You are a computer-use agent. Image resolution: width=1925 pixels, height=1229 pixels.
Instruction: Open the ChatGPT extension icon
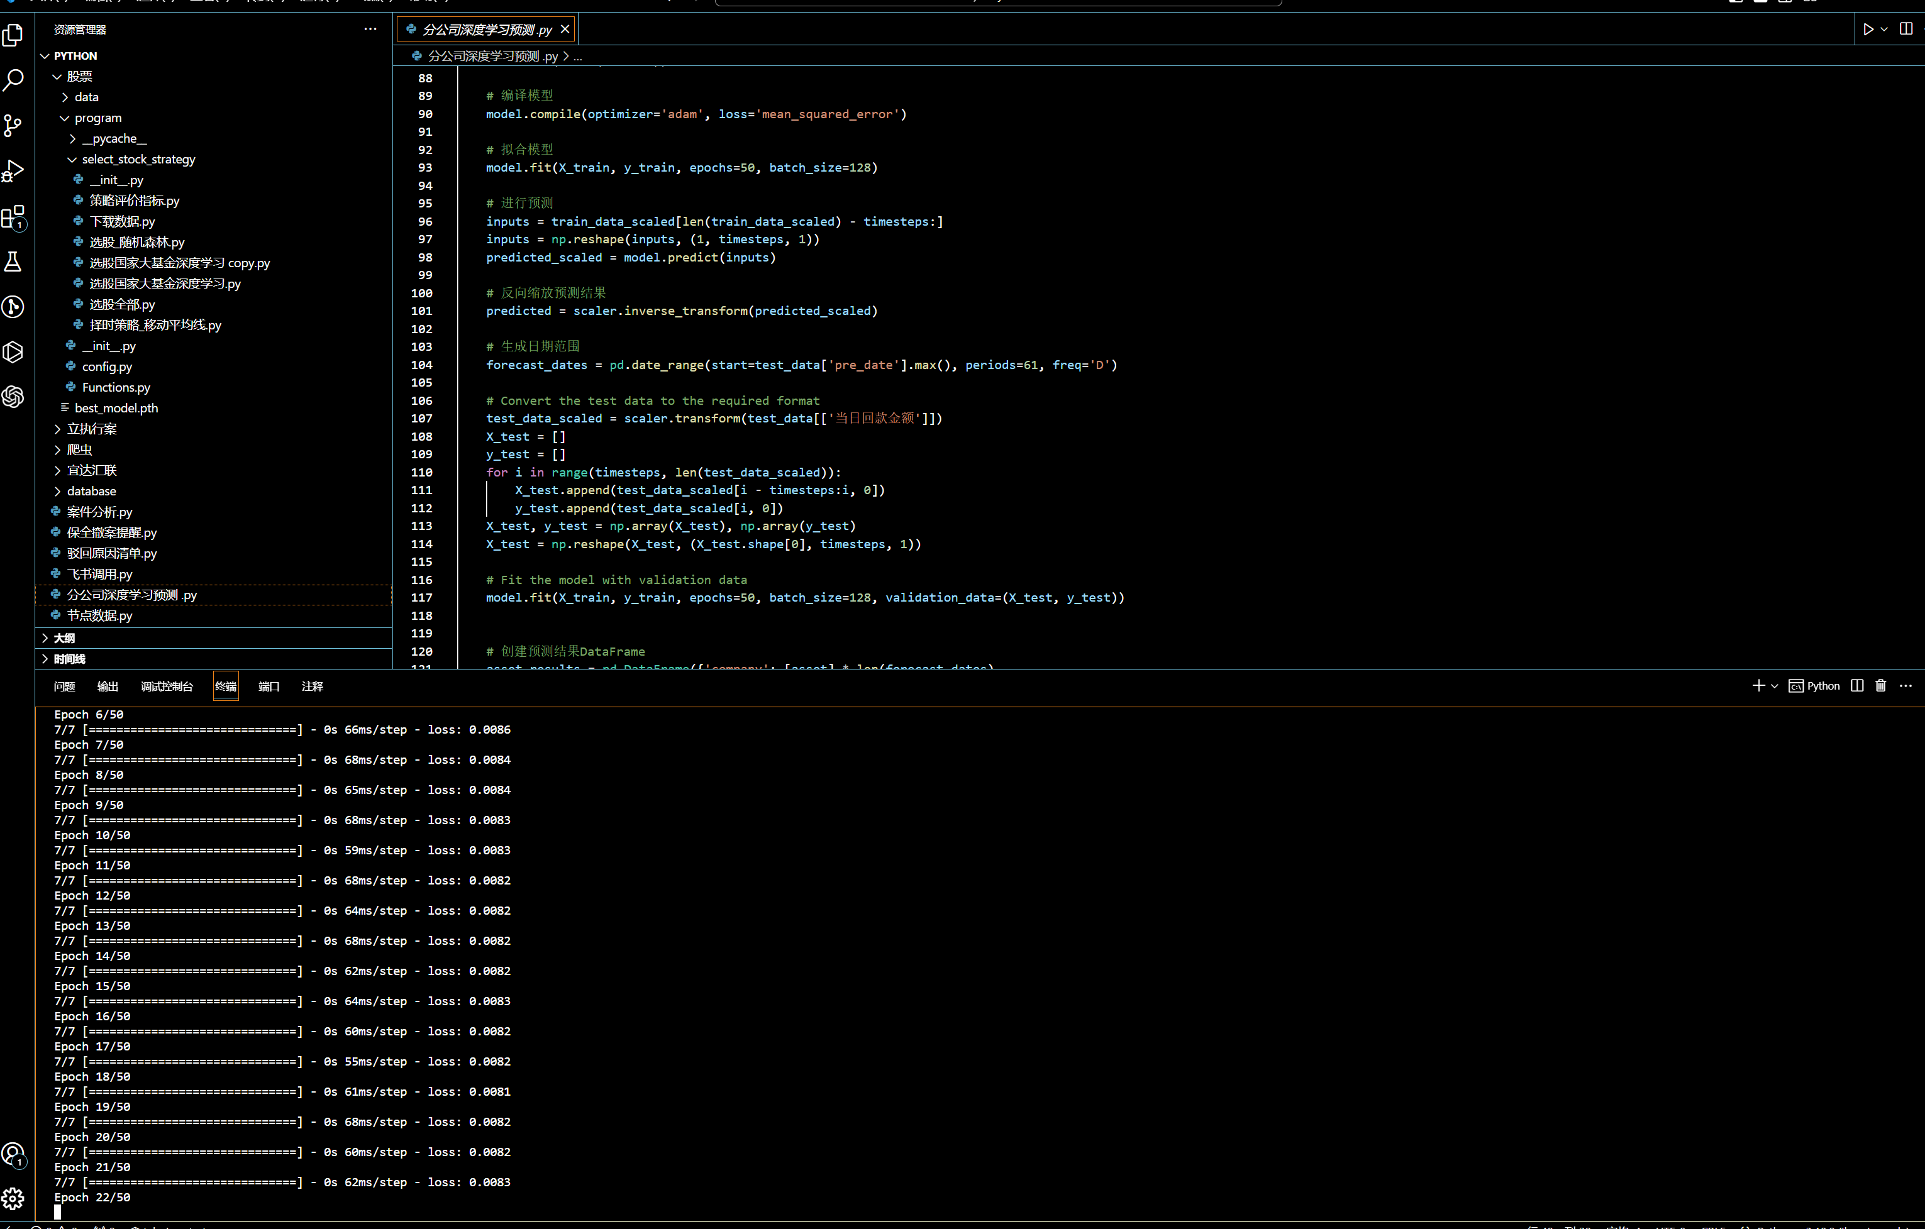click(14, 396)
